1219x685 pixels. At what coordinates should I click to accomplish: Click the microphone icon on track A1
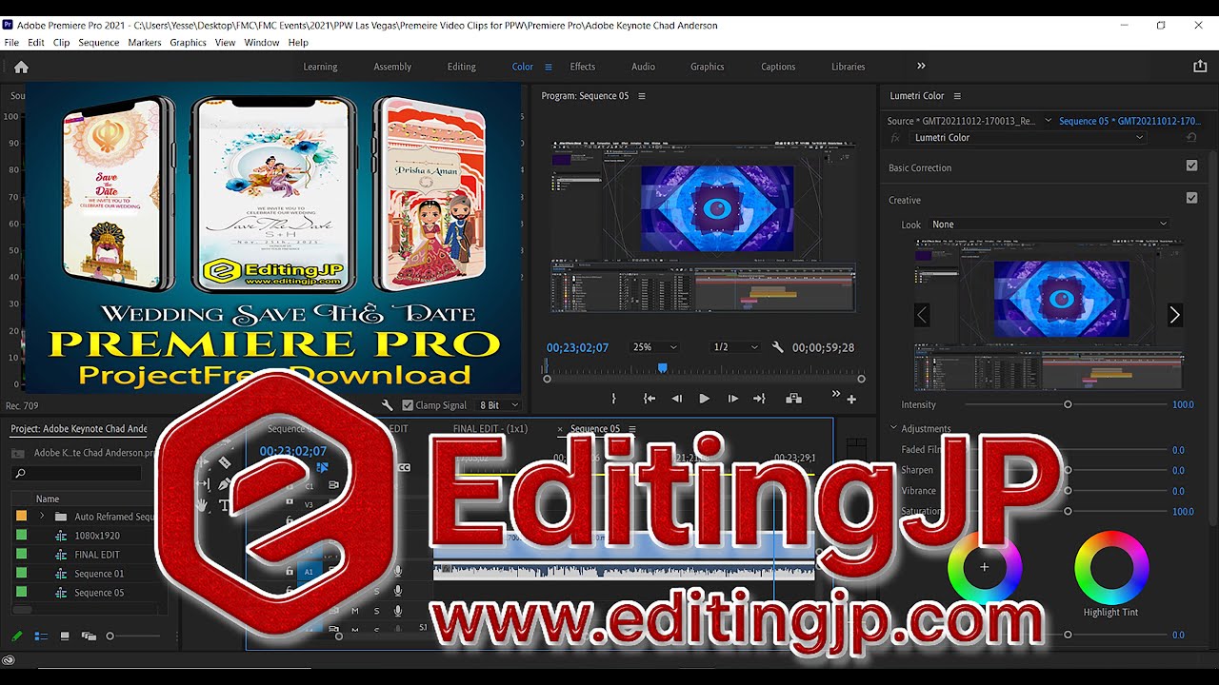(x=398, y=571)
